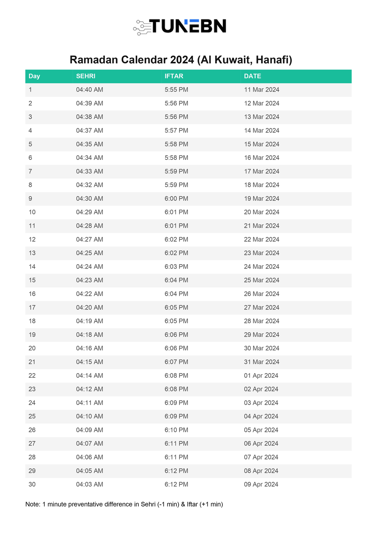Select day number 30 in Day column
Viewport: 377px width, 533px height.
tap(32, 484)
